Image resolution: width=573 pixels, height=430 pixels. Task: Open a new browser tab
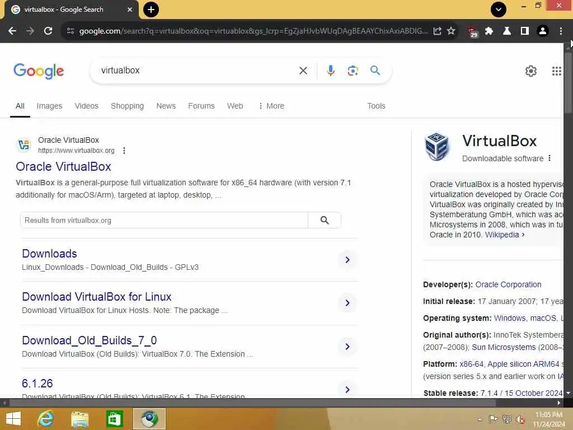[151, 10]
